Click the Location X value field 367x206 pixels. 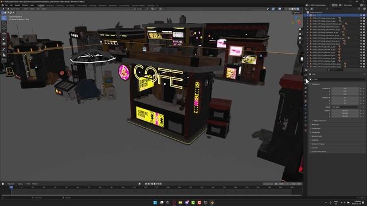(x=345, y=89)
